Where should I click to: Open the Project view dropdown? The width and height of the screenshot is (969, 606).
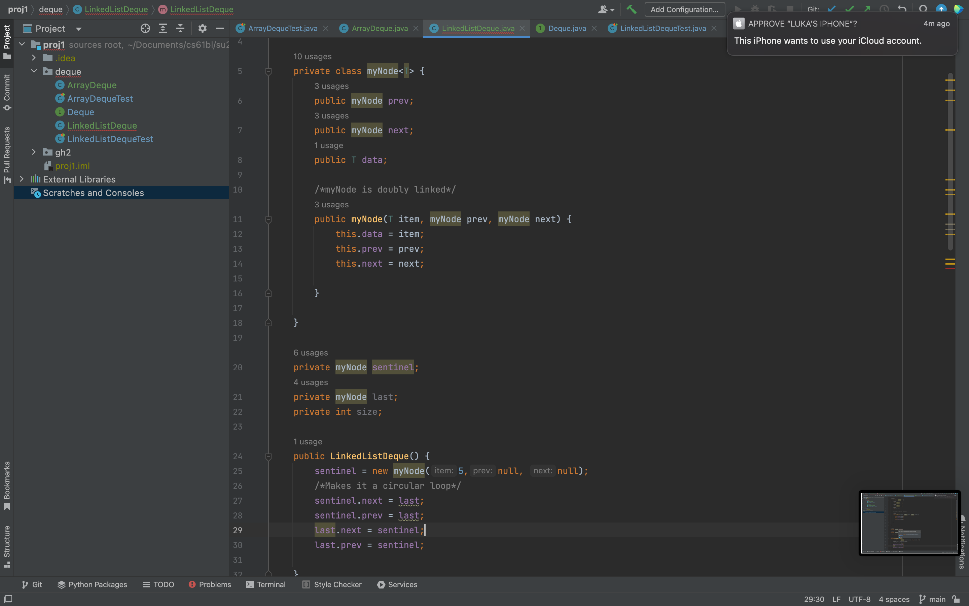[x=78, y=29]
